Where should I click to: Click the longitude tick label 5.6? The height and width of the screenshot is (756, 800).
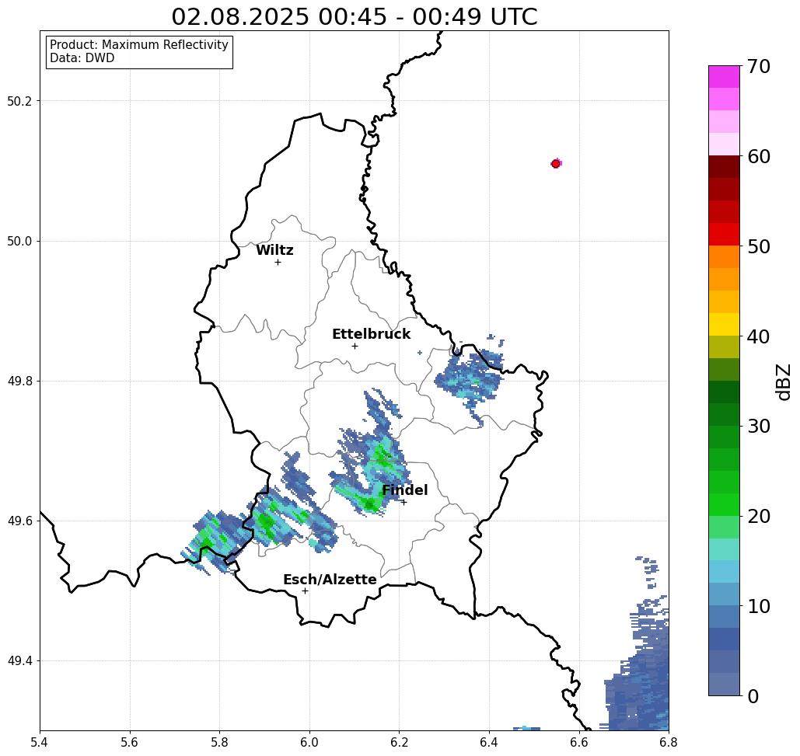[x=130, y=742]
